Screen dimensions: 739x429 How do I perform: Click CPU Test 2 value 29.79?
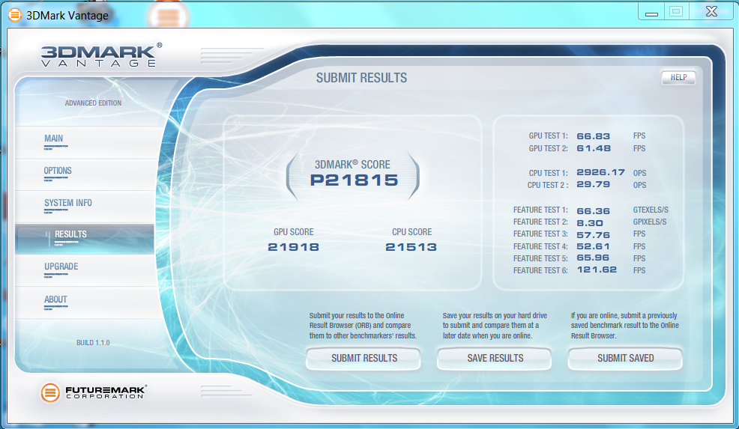pyautogui.click(x=594, y=184)
